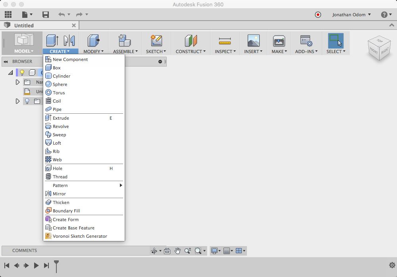The width and height of the screenshot is (397, 277).
Task: Open the ADD-INS menu
Action: pyautogui.click(x=306, y=51)
